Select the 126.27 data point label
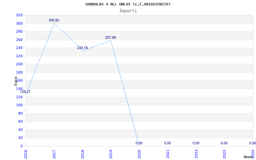 pos(25,92)
